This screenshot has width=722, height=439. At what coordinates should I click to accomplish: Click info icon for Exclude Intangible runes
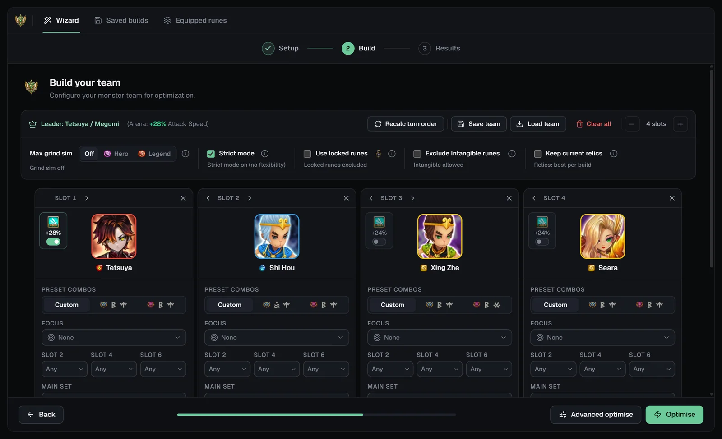[x=512, y=154]
